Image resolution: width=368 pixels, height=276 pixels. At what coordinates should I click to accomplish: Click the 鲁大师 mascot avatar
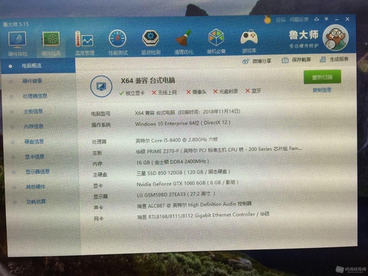point(336,38)
